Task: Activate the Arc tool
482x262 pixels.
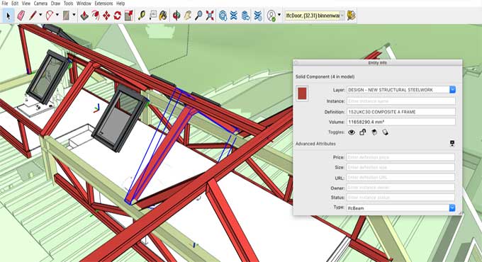Action: [x=49, y=16]
